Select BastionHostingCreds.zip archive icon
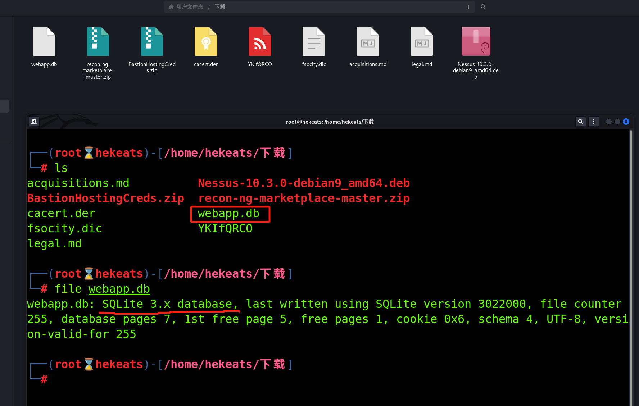This screenshot has height=406, width=639. pyautogui.click(x=152, y=42)
